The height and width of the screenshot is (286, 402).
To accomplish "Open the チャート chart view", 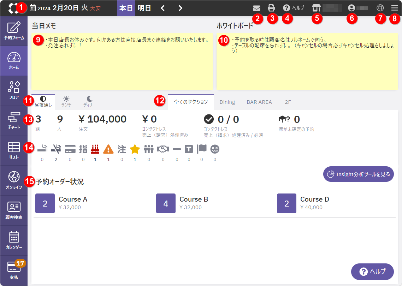I will click(x=14, y=120).
